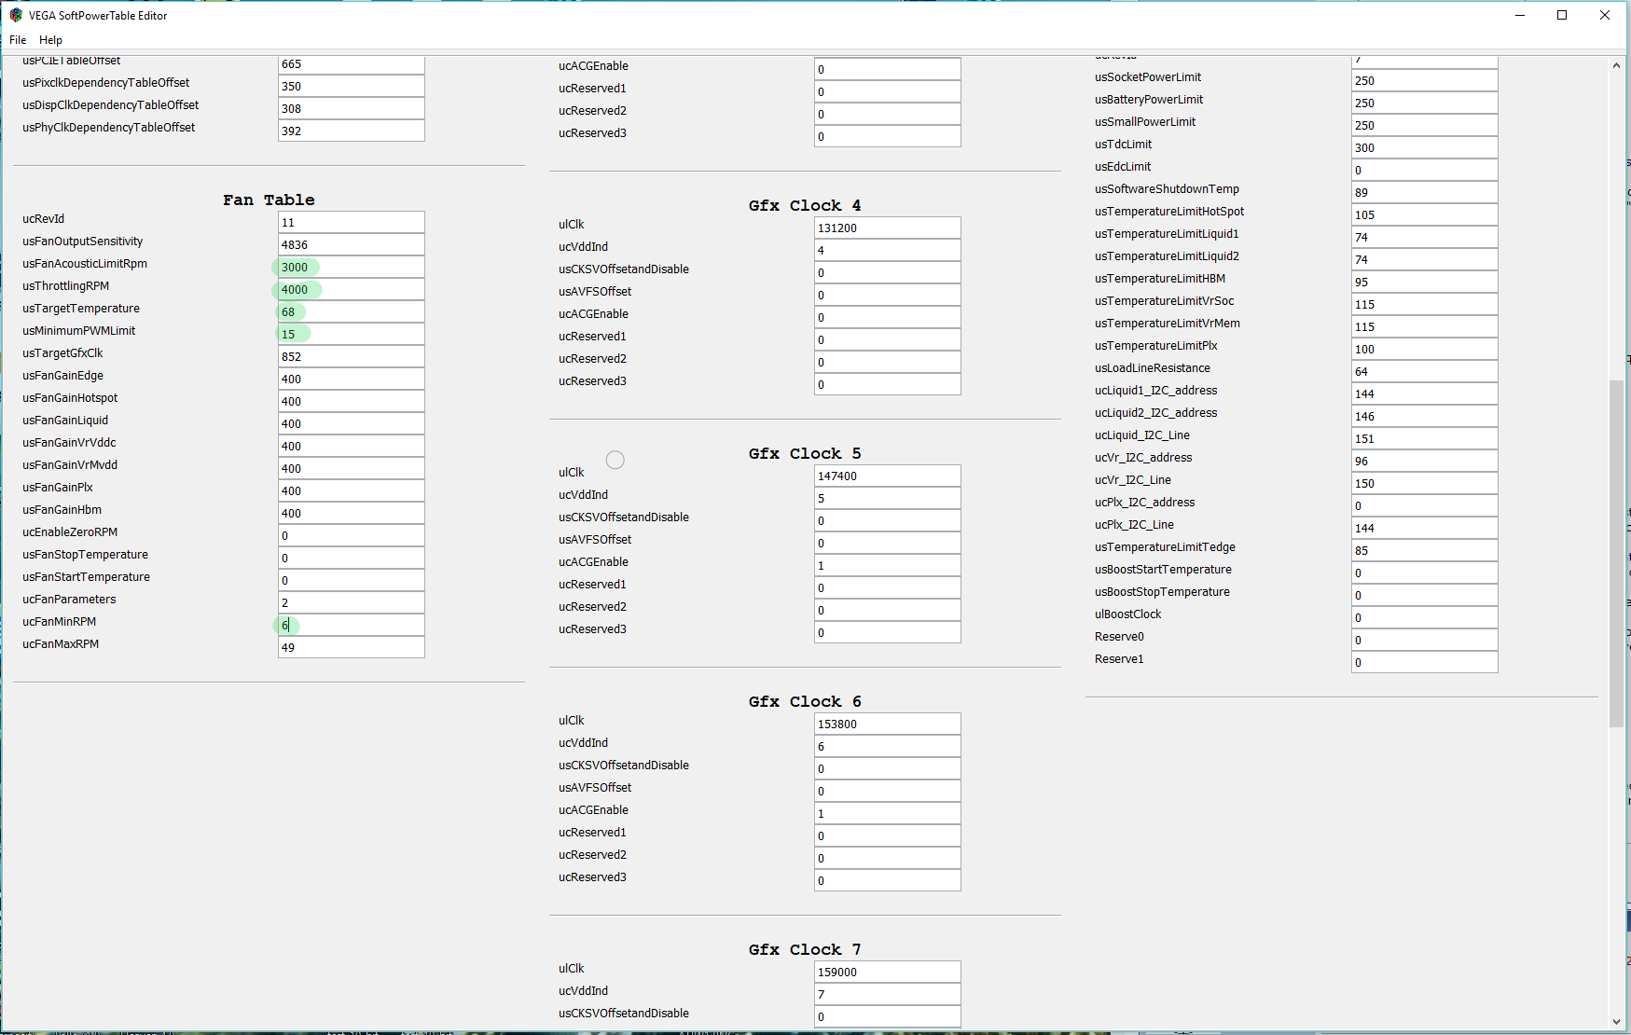Click the usThrottlingRPM label
The width and height of the screenshot is (1631, 1035).
66,286
